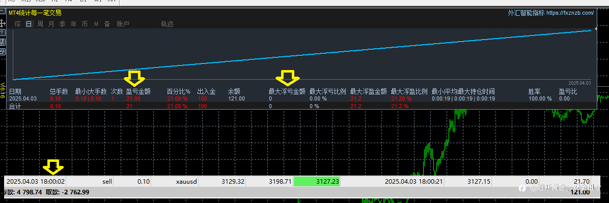Click the 胜率 column header
609x203 pixels.
535,92
